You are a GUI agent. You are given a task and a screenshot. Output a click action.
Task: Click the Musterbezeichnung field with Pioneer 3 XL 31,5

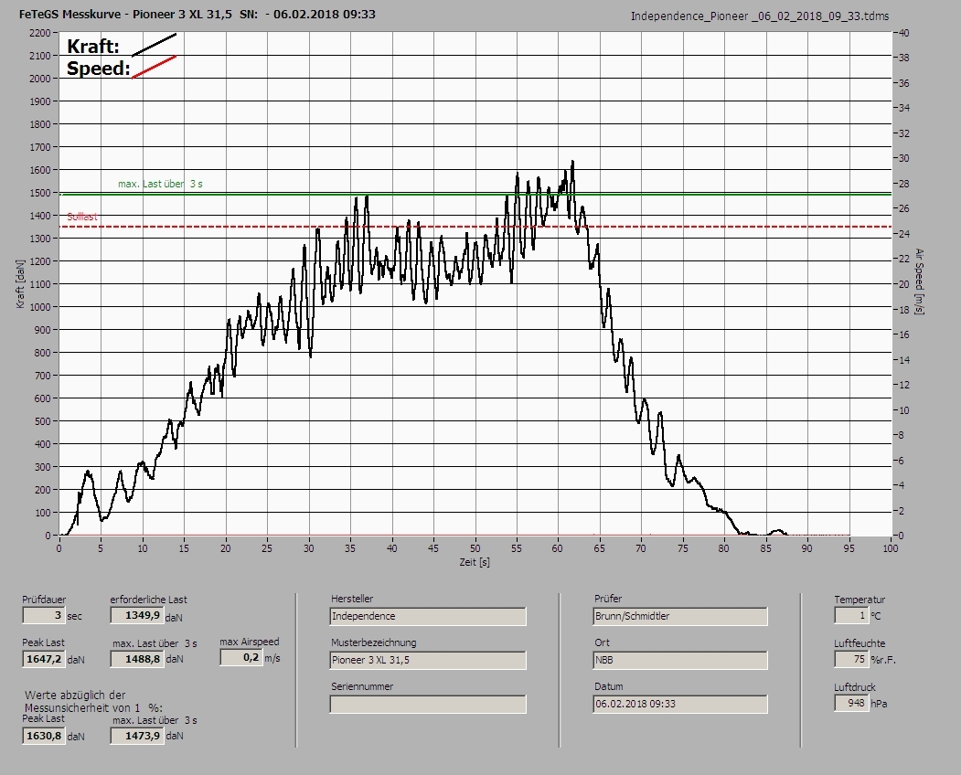coord(428,661)
